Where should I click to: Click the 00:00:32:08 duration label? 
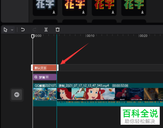tap(120, 86)
